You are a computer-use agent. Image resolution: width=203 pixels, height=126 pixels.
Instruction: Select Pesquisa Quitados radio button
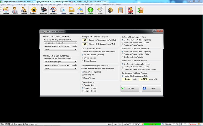pyautogui.click(x=83, y=91)
